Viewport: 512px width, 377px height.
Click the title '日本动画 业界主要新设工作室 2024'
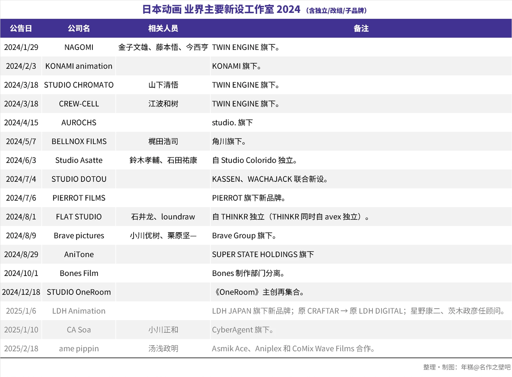tap(221, 9)
